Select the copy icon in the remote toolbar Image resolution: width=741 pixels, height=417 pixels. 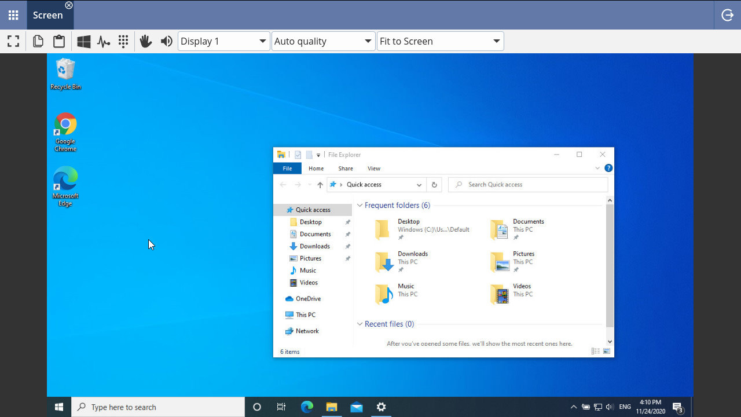(38, 41)
